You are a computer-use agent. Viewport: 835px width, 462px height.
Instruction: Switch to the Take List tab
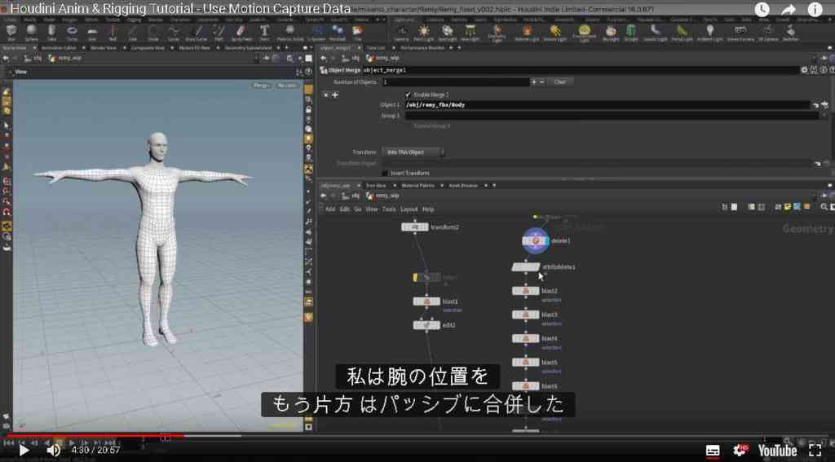[375, 48]
